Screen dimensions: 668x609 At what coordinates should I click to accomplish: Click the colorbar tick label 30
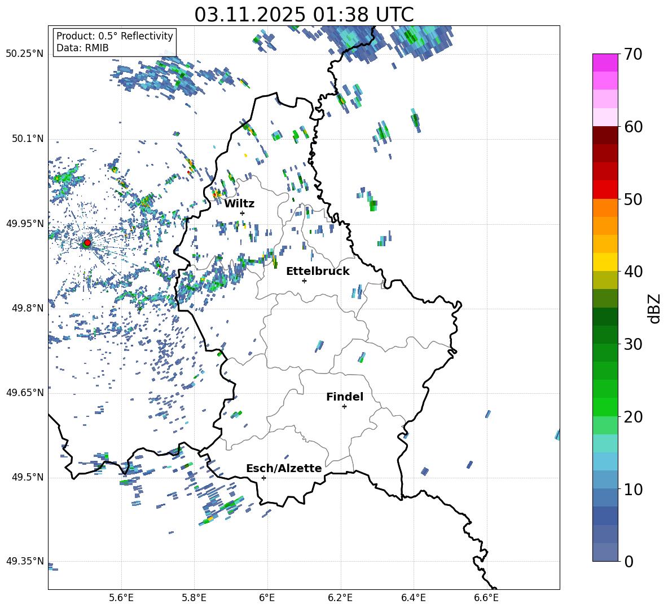pyautogui.click(x=634, y=344)
